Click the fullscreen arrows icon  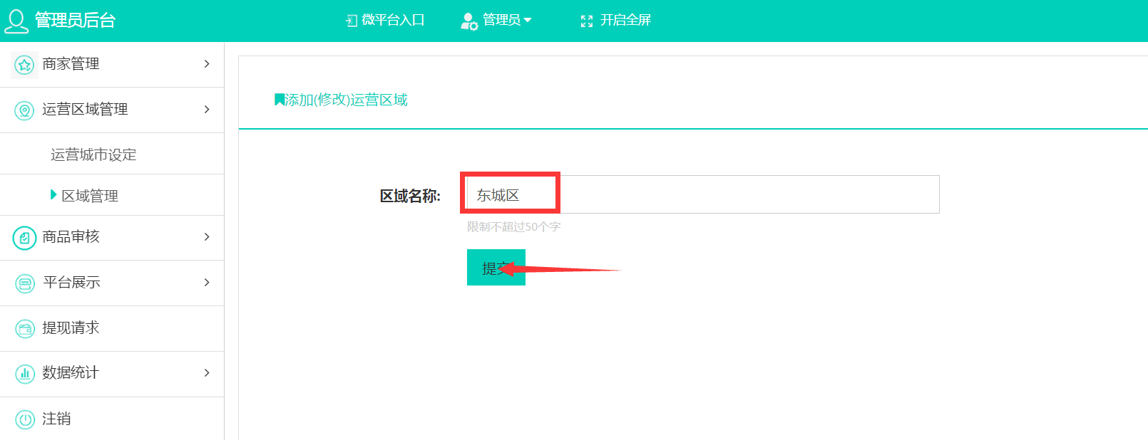[587, 21]
